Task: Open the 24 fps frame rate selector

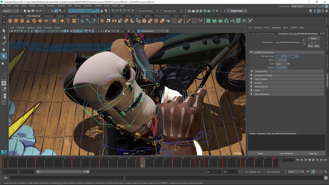Action: (295, 172)
